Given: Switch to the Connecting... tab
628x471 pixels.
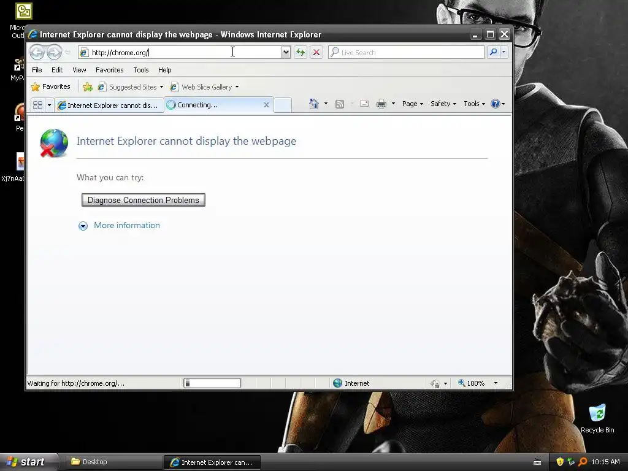Looking at the screenshot, I should pyautogui.click(x=214, y=105).
